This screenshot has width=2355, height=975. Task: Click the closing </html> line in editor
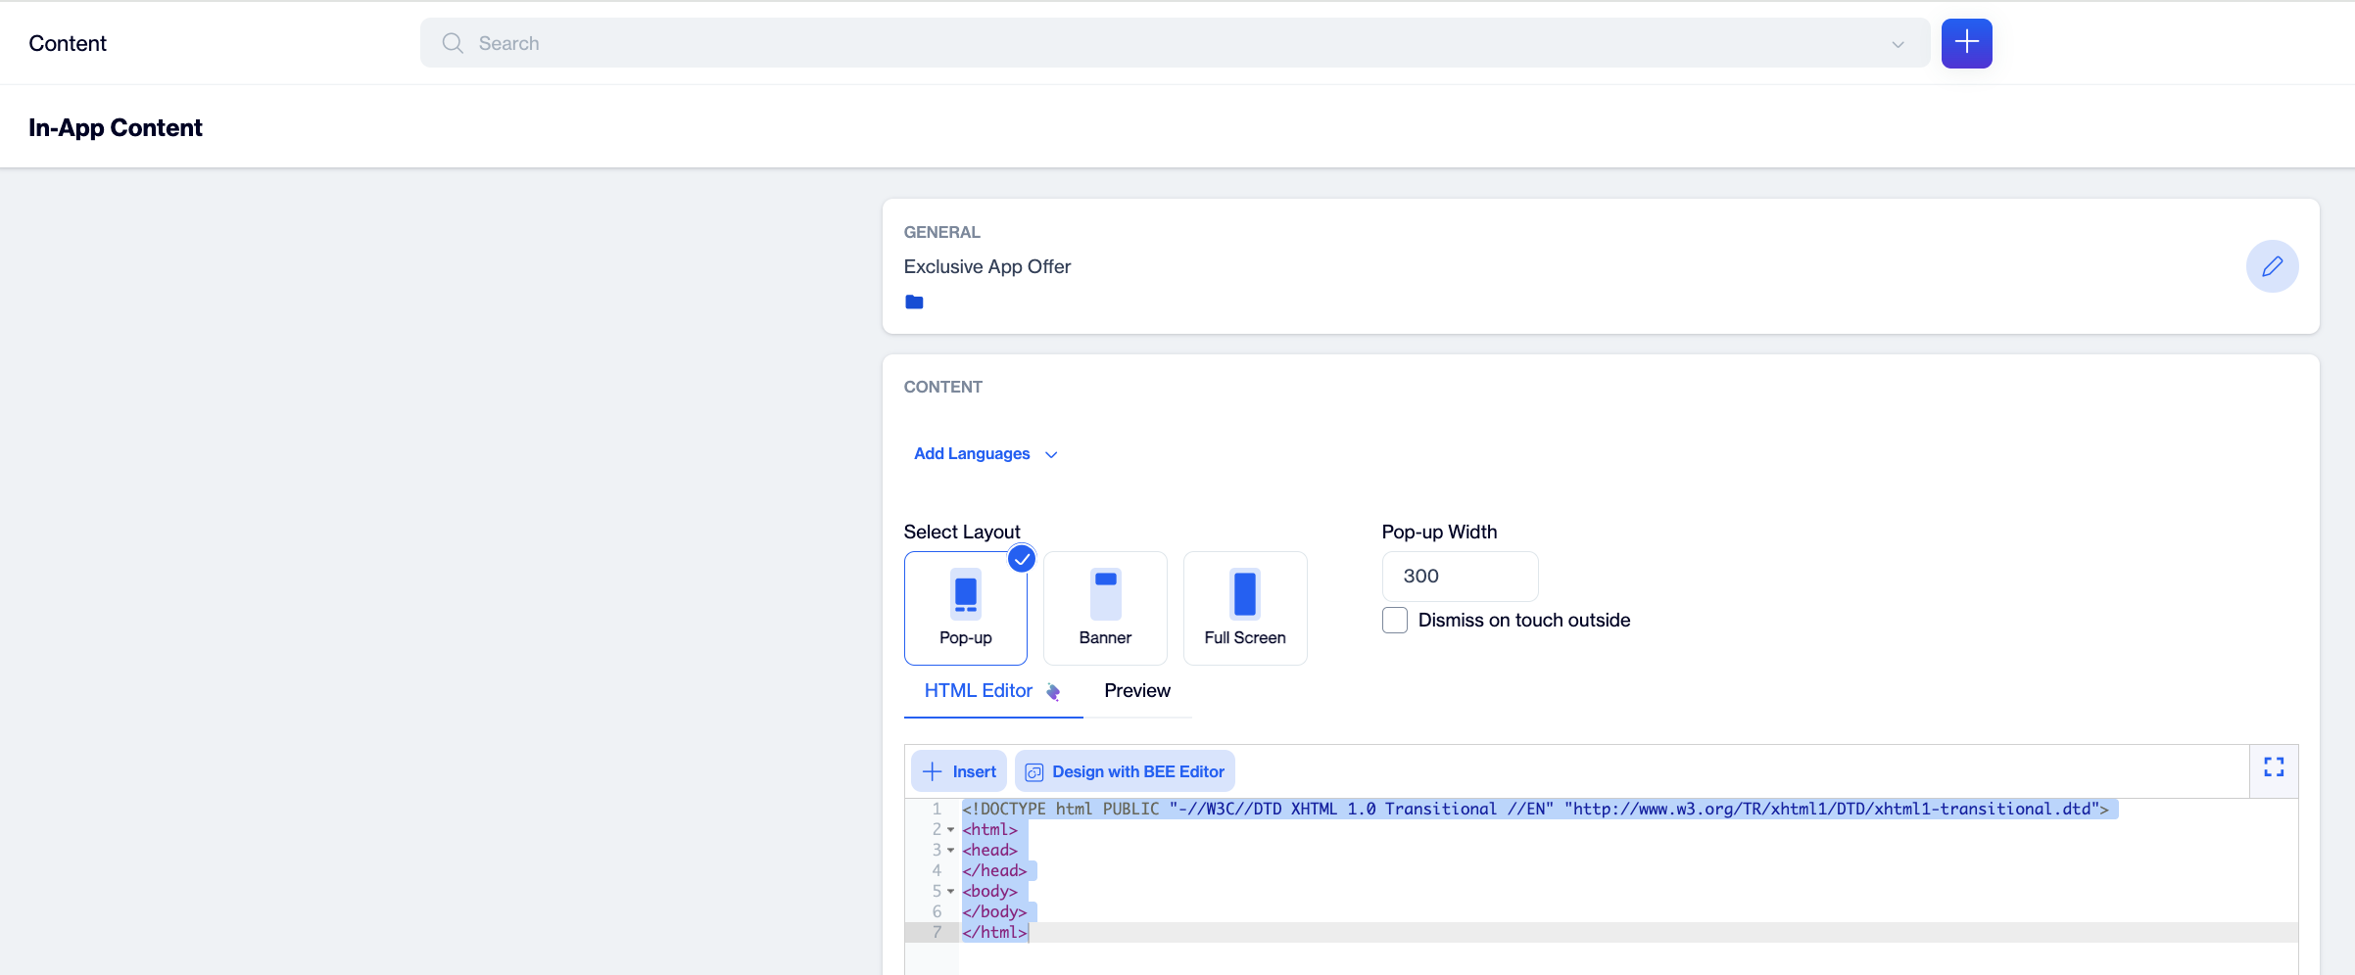(x=994, y=933)
